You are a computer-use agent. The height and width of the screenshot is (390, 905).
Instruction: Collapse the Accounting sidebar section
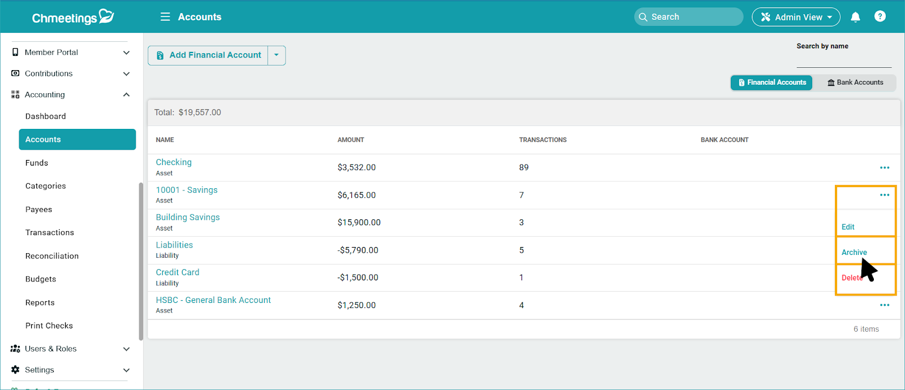click(x=126, y=94)
